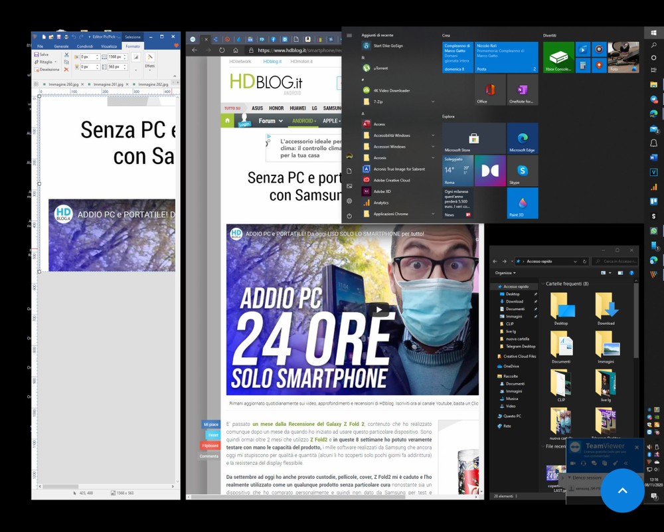This screenshot has width=664, height=532.
Task: Play the ADDIO PC YouTube video
Action: [379, 310]
